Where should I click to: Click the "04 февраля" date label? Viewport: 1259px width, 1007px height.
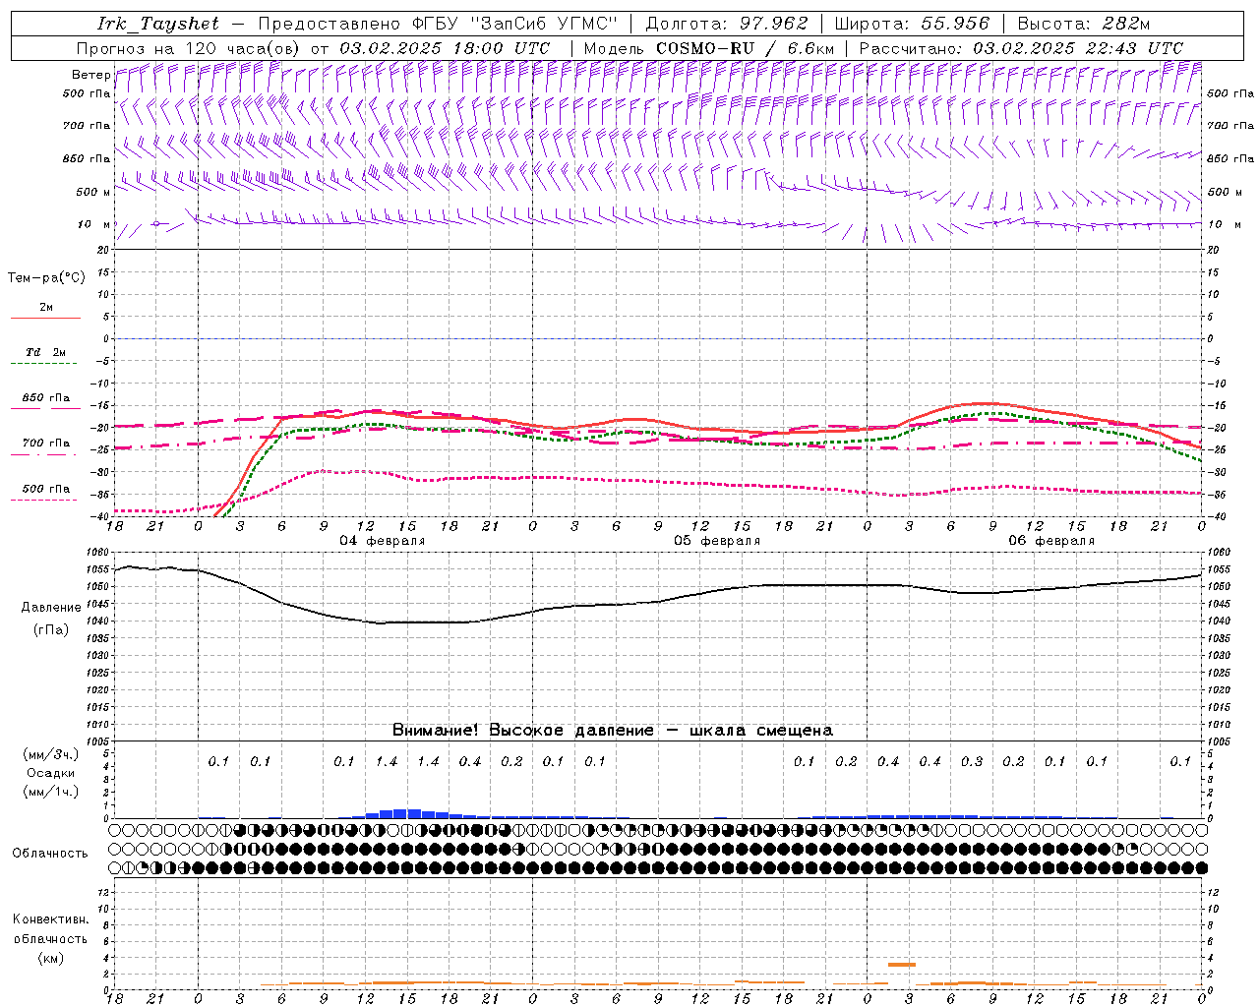(382, 541)
